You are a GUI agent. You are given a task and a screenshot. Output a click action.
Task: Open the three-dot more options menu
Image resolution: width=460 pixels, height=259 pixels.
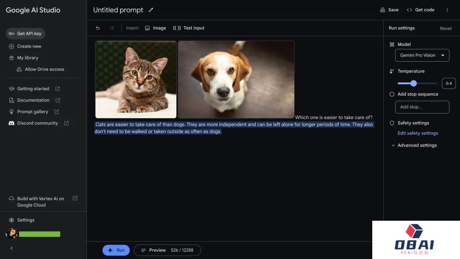pos(447,10)
